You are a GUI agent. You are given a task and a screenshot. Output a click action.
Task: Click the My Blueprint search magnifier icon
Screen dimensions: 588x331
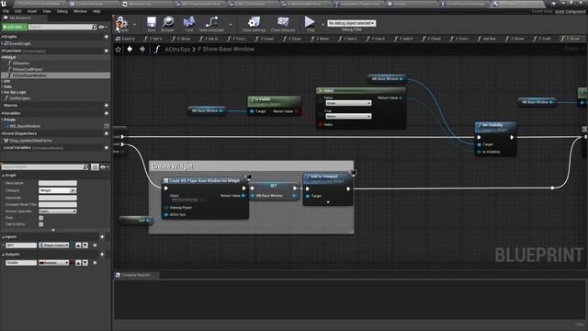click(x=94, y=27)
